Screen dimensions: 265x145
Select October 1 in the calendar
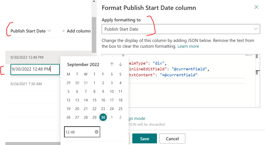112,117
